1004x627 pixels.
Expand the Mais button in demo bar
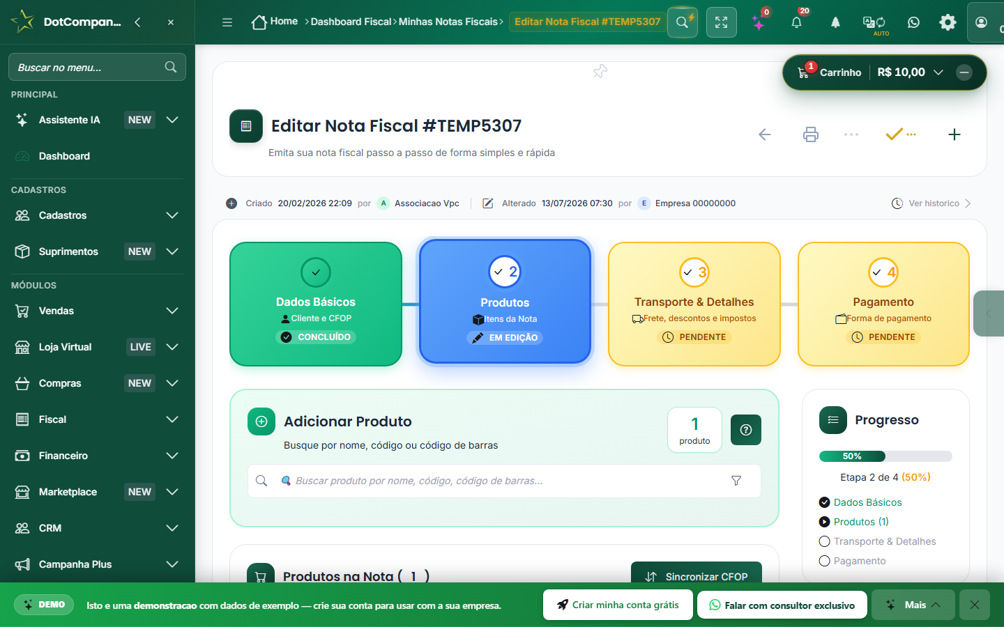[x=913, y=605]
